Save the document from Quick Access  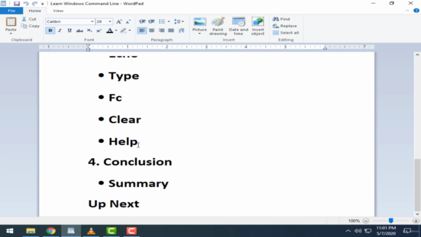pos(16,3)
